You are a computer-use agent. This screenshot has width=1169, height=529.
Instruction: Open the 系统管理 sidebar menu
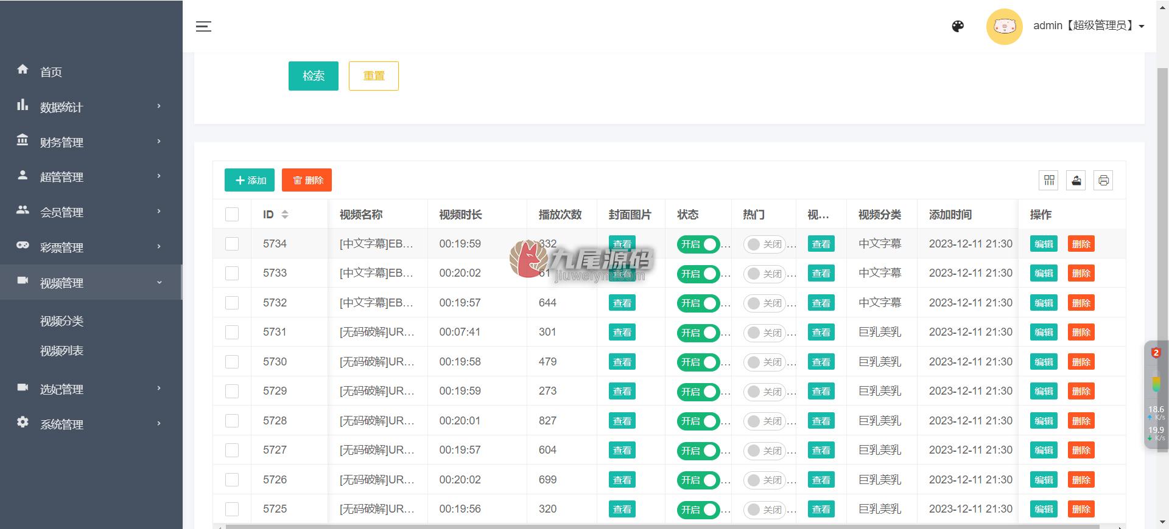pyautogui.click(x=91, y=424)
